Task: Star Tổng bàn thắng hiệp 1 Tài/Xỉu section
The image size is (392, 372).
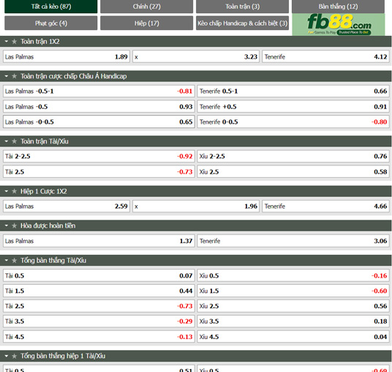Action: pos(14,356)
